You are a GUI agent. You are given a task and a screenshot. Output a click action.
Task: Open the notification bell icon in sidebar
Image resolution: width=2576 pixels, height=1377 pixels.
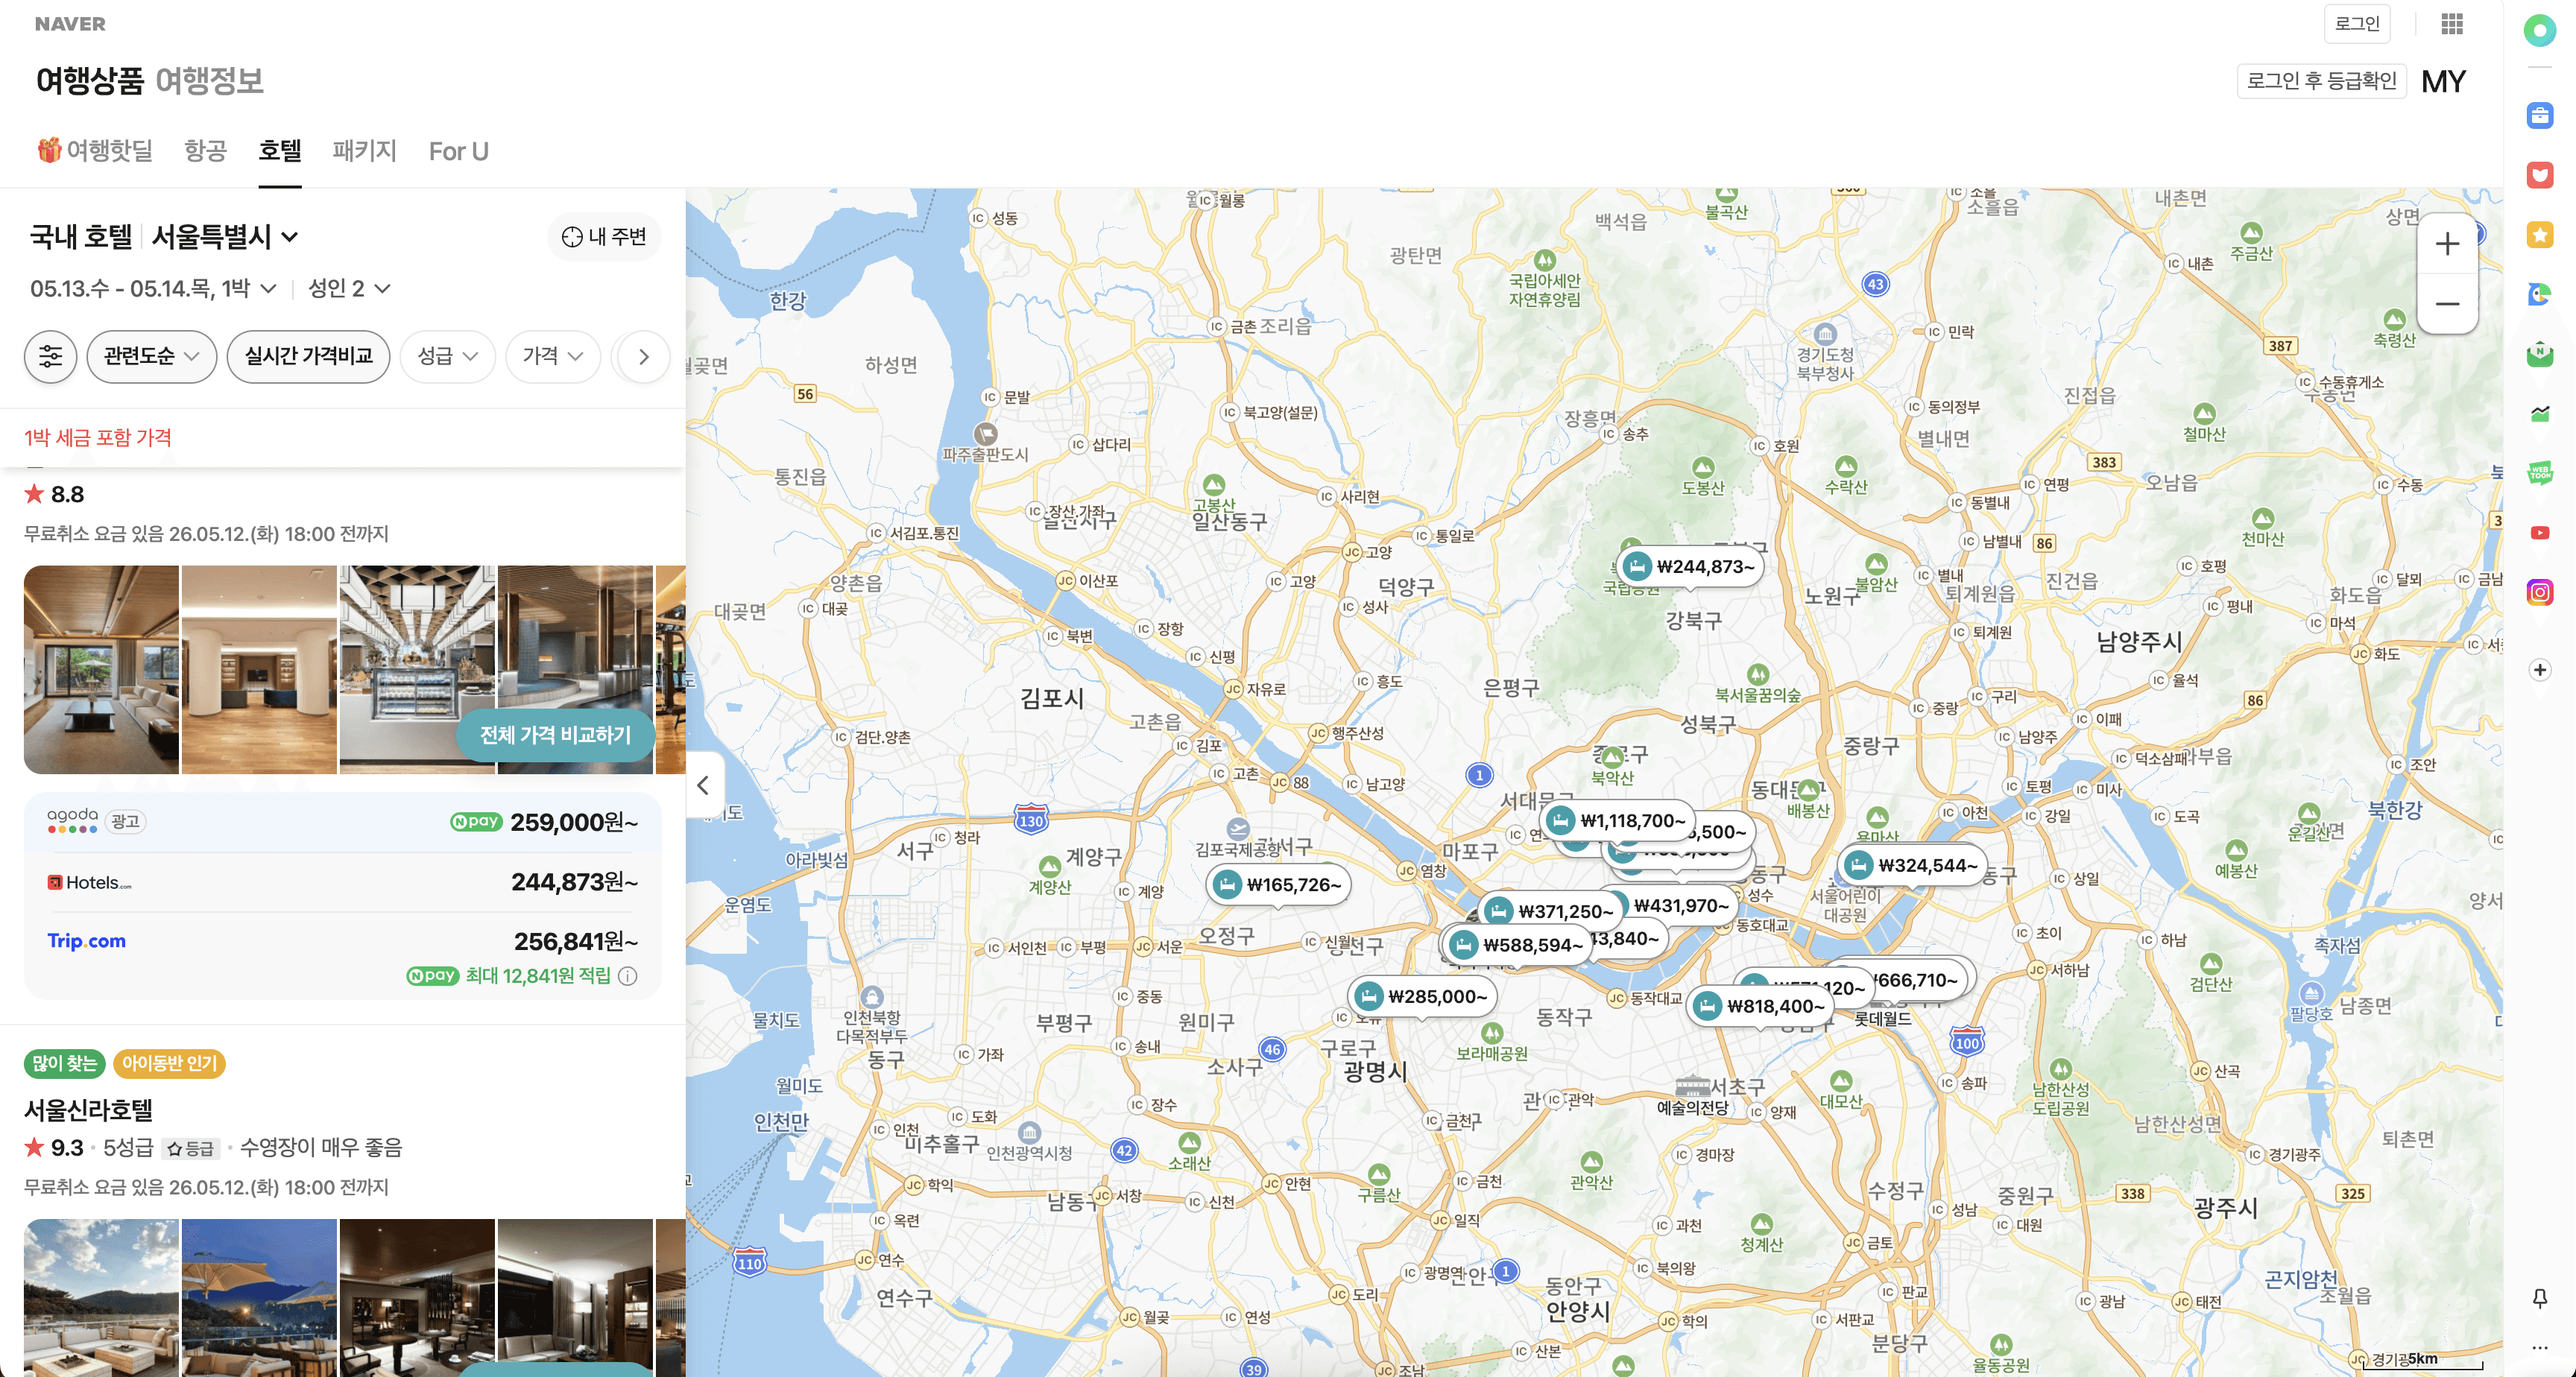tap(2539, 1298)
